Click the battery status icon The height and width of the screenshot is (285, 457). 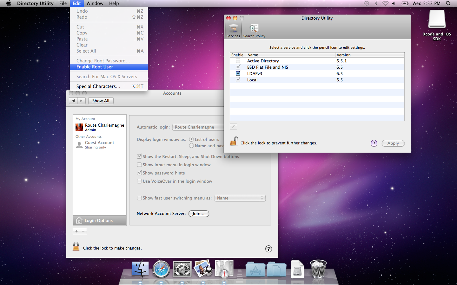[x=405, y=3]
